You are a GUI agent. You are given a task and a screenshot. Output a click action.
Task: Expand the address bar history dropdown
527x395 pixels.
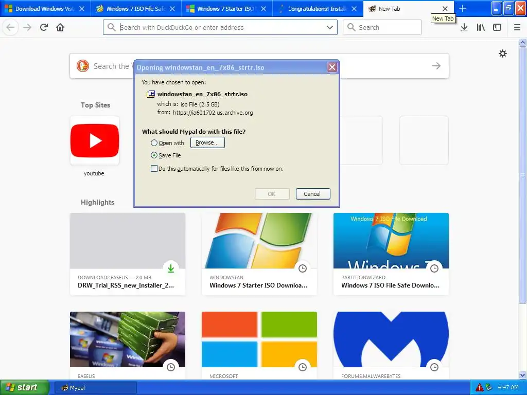(330, 27)
